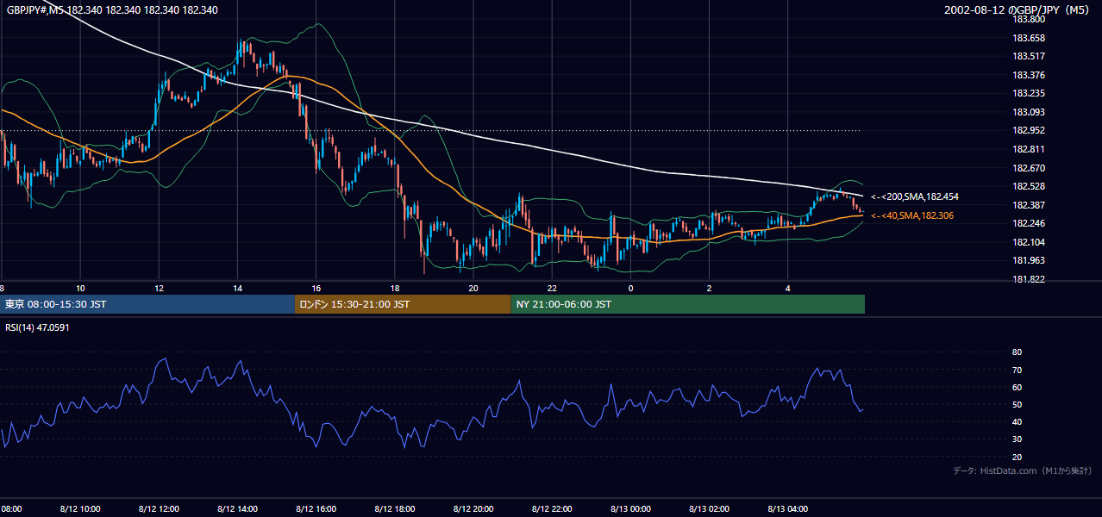Screen dimensions: 1102x517
Task: Click price axis label 182.811
Action: (x=1029, y=149)
